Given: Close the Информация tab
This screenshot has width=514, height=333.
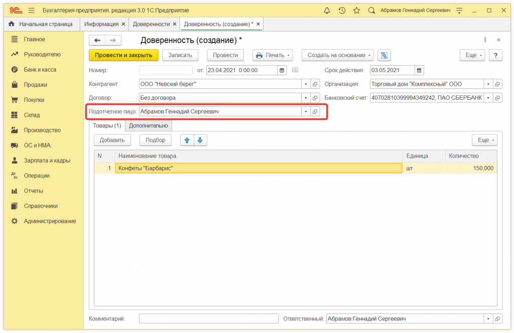Looking at the screenshot, I should tap(123, 24).
